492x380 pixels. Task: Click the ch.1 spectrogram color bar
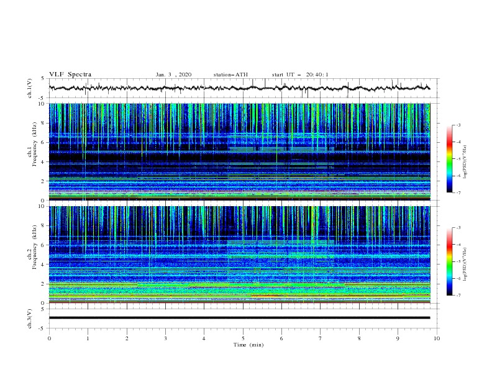click(x=450, y=159)
